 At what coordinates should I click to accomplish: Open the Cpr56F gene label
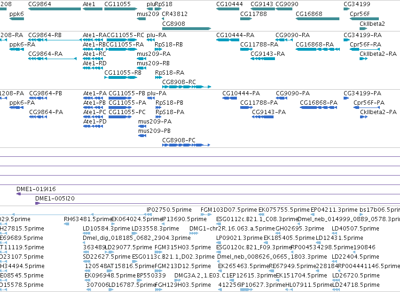point(360,14)
